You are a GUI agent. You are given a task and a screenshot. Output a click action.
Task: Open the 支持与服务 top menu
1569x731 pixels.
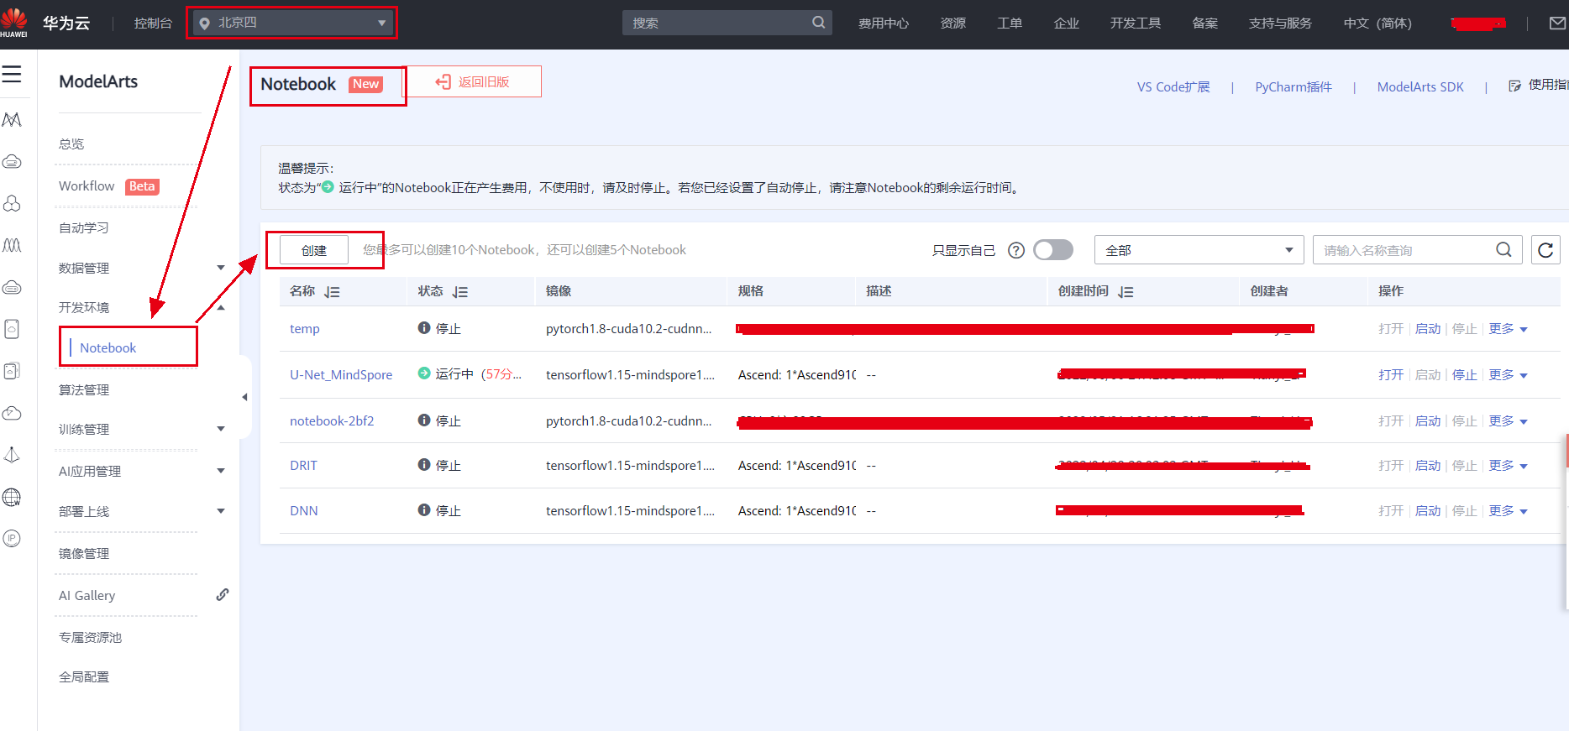pos(1280,23)
